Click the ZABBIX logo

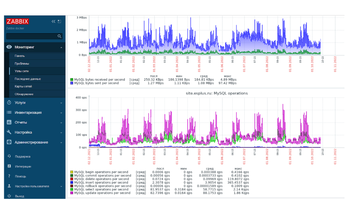(x=17, y=22)
